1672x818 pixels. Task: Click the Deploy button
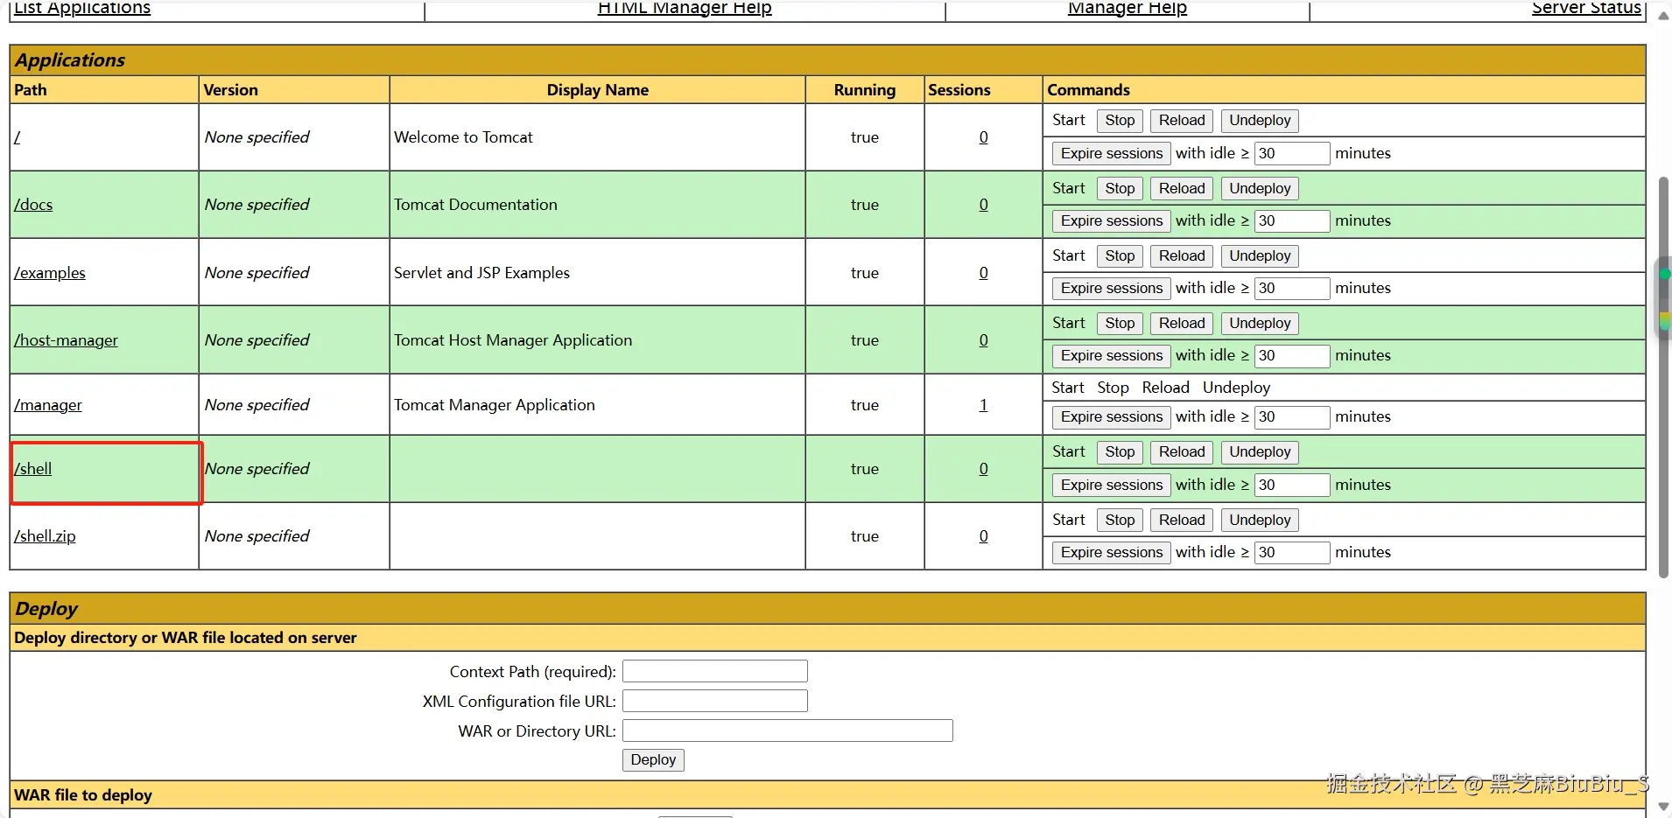coord(653,760)
